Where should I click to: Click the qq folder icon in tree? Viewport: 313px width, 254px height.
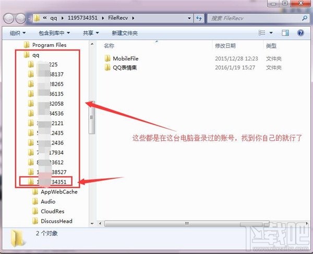27,54
